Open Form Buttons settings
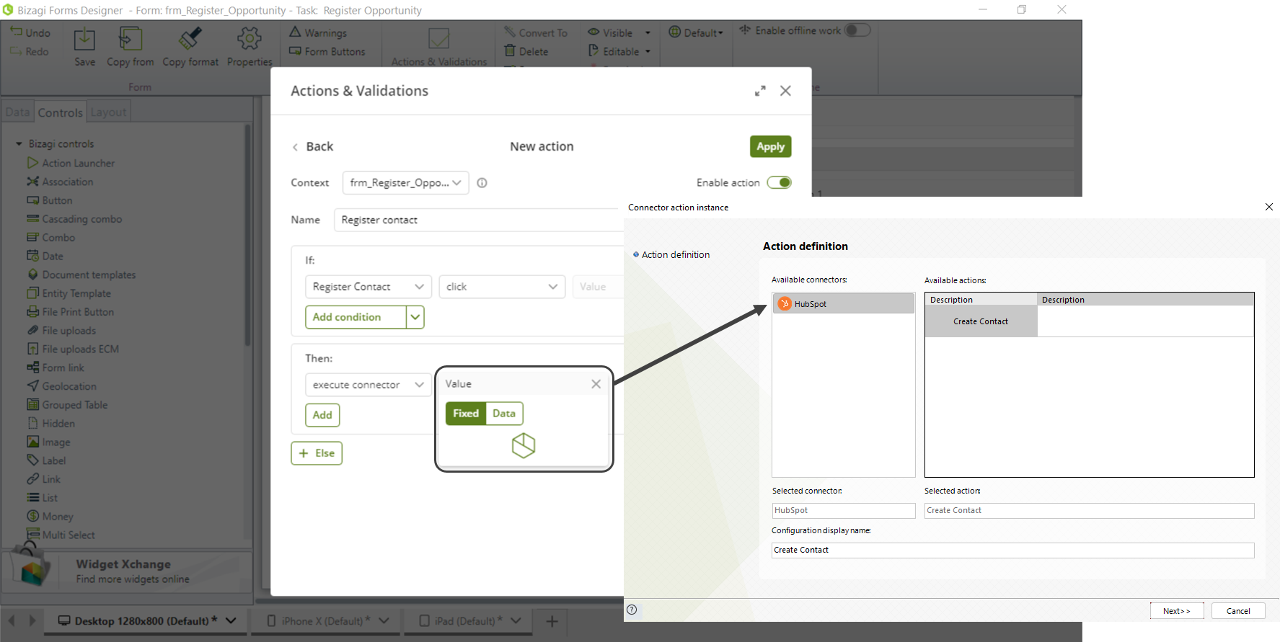 pos(327,51)
